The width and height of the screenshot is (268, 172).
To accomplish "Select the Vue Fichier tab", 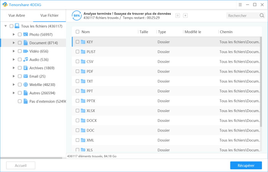I will click(x=49, y=16).
